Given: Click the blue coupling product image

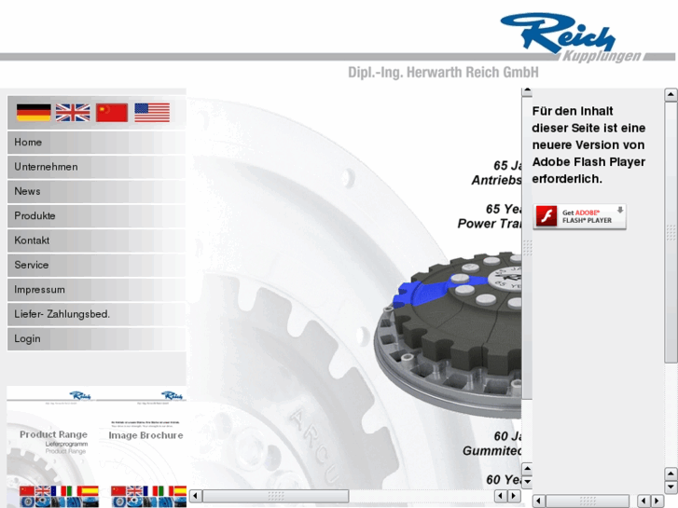Looking at the screenshot, I should (x=448, y=335).
